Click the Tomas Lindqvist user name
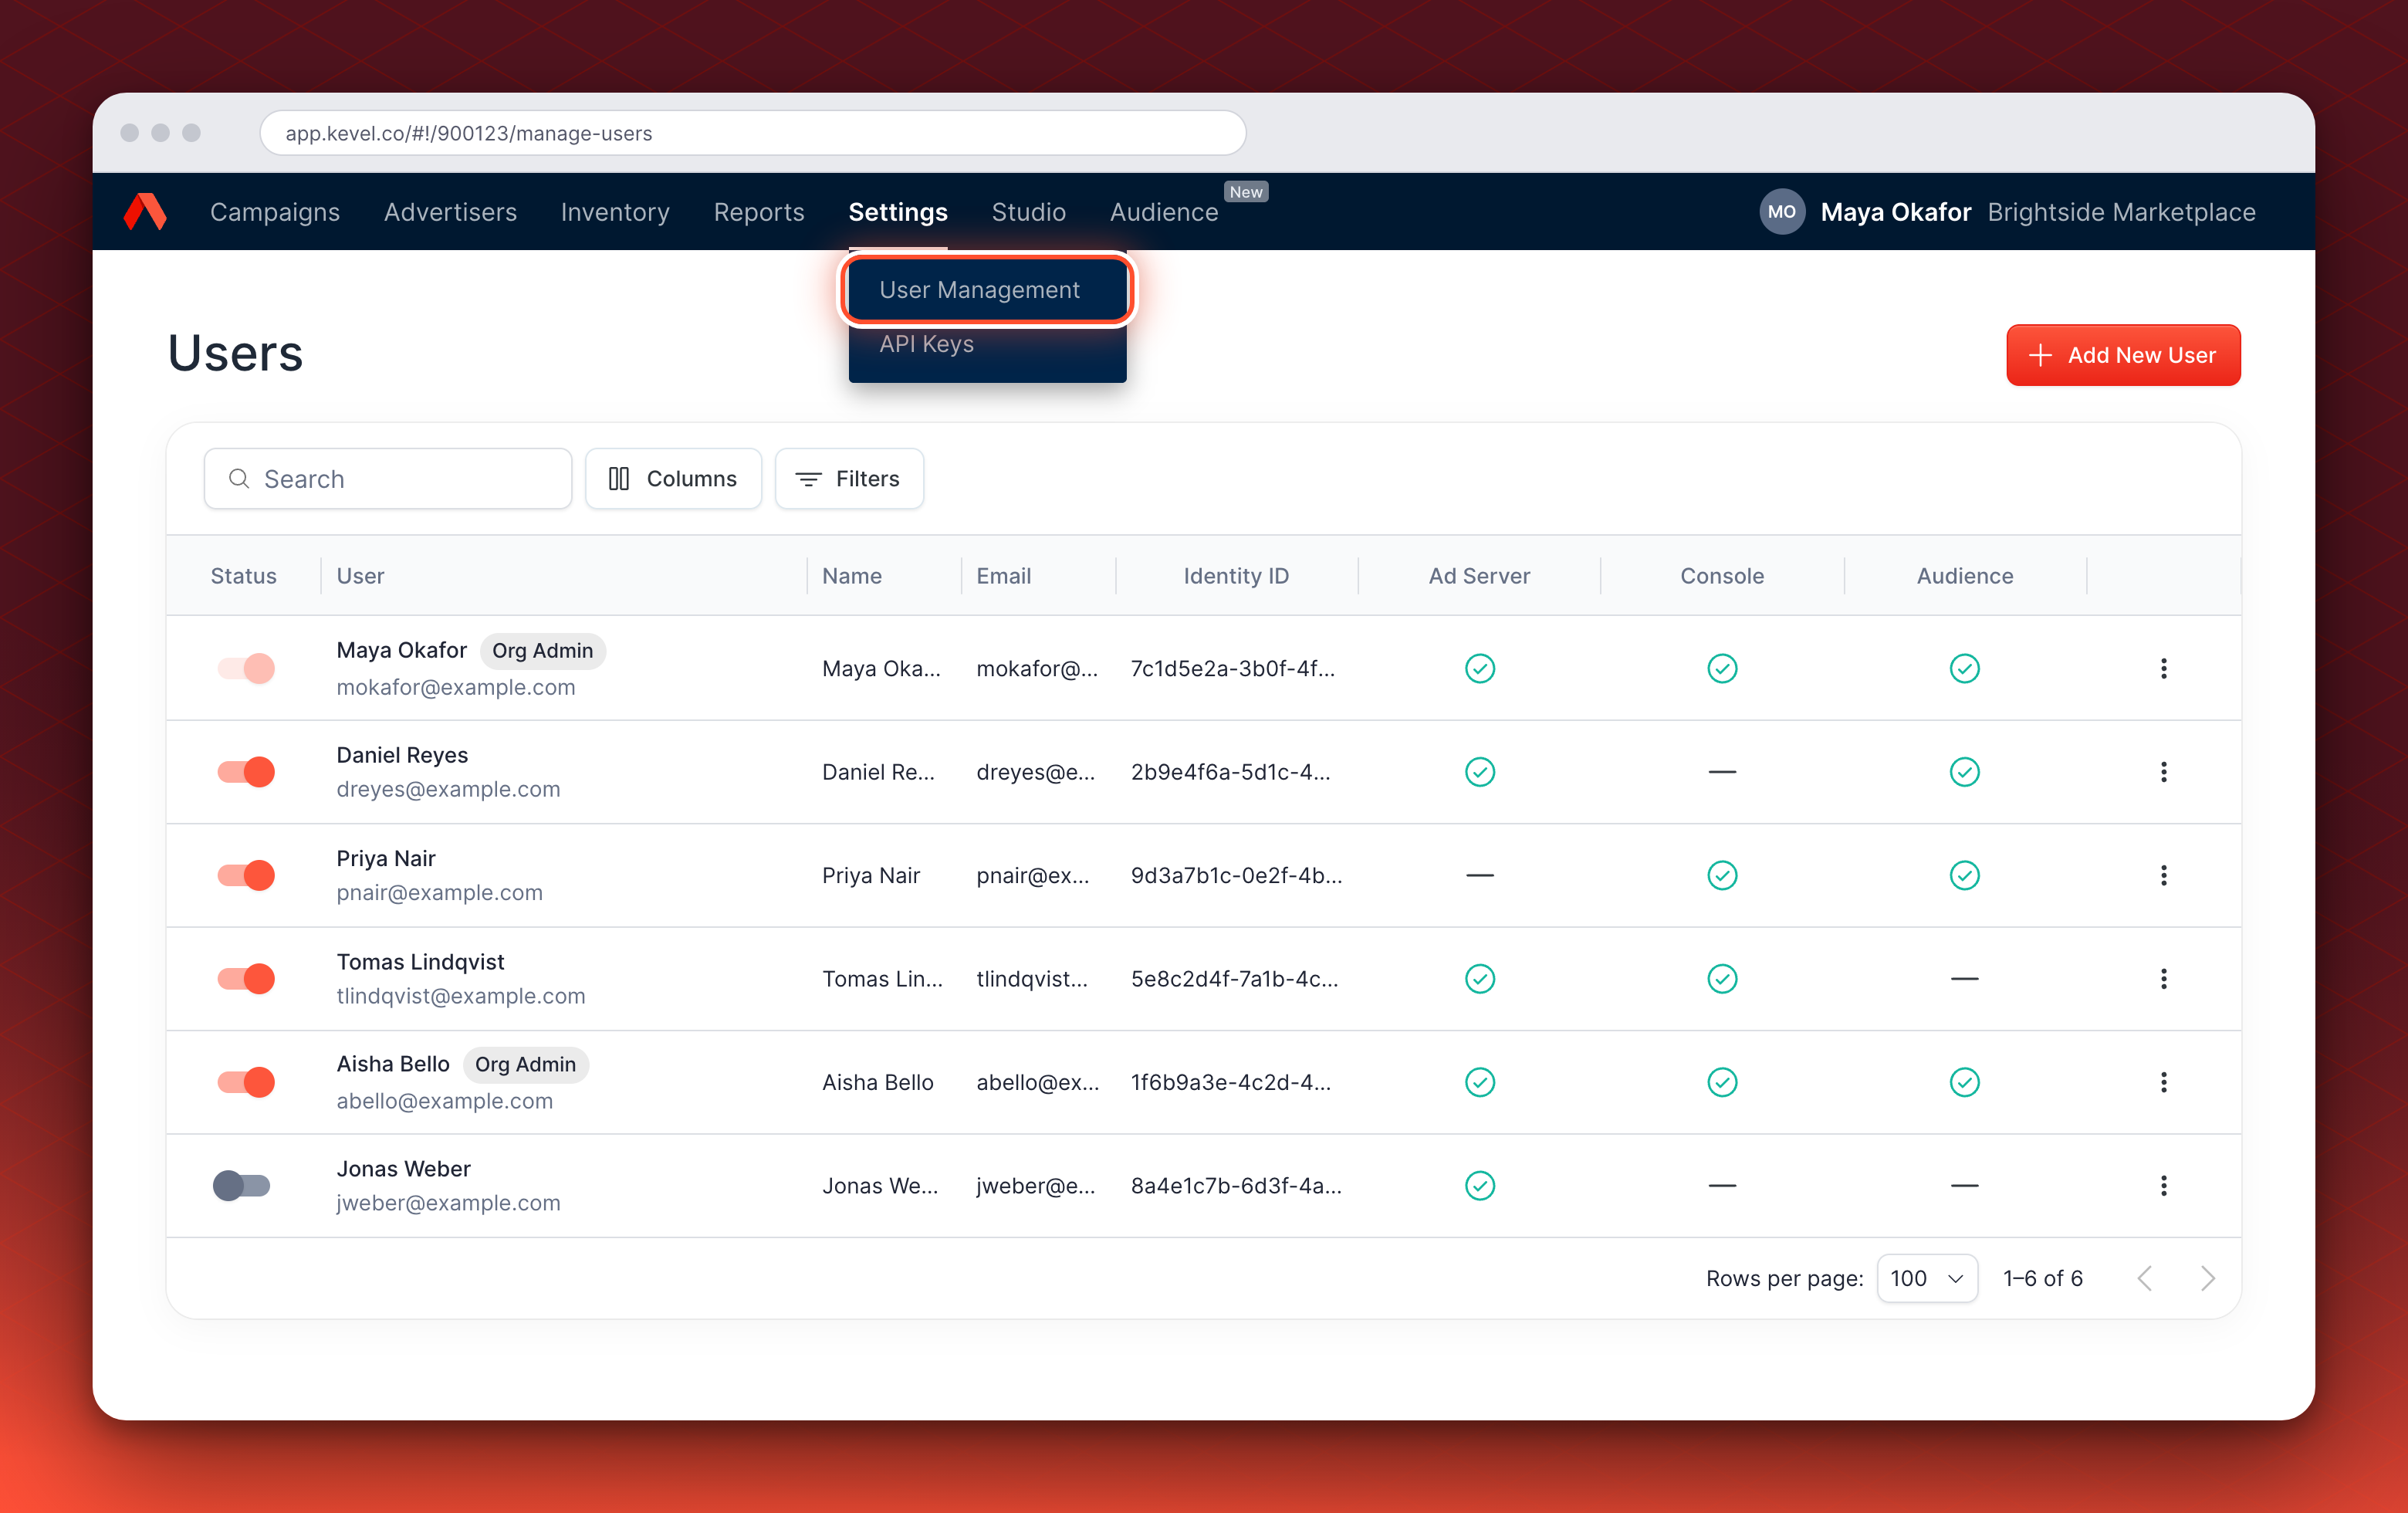 coord(420,962)
